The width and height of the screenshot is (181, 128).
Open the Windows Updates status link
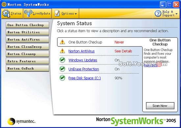[83, 60]
